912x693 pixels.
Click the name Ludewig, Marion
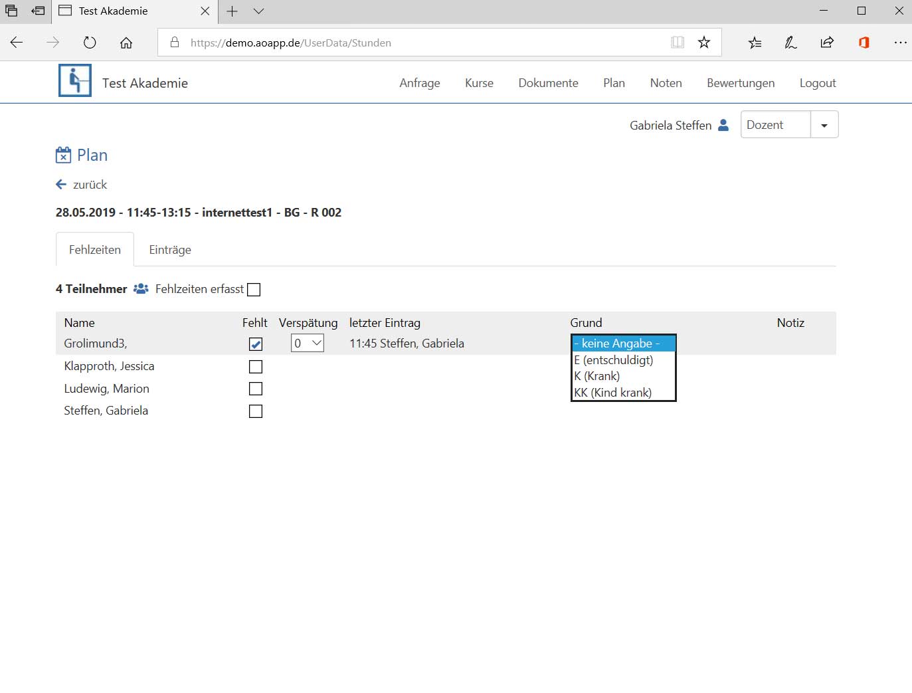pos(106,389)
